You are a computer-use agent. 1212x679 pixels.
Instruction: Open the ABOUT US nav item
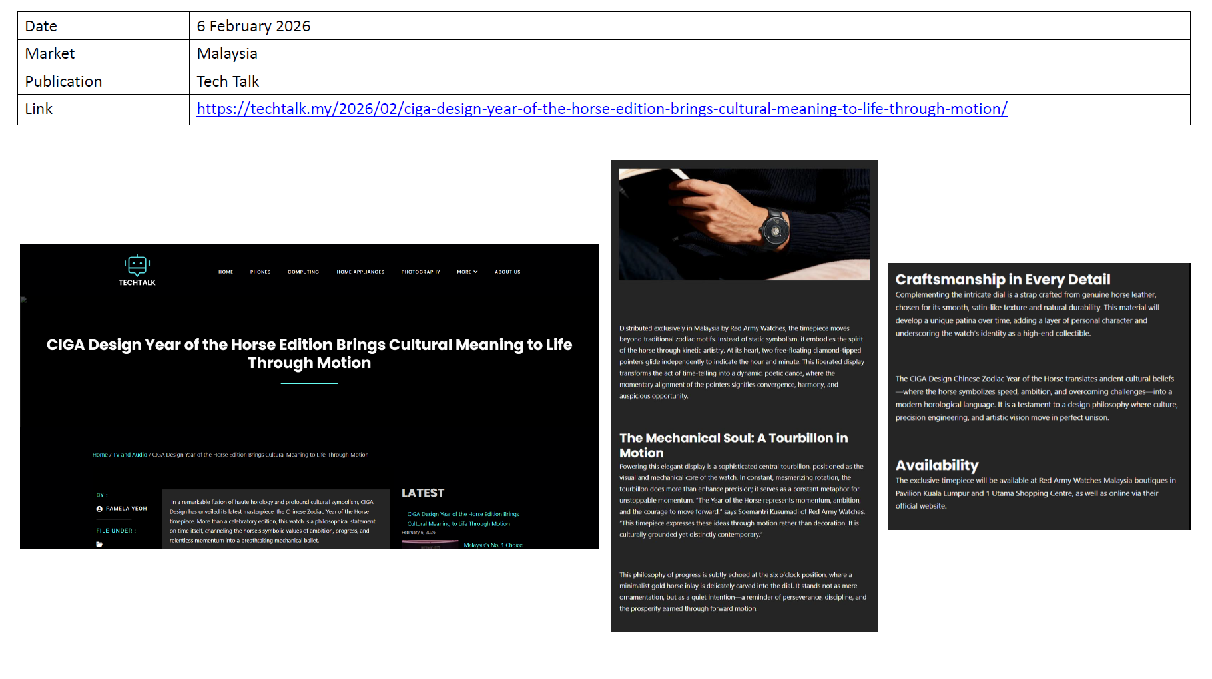(x=507, y=272)
